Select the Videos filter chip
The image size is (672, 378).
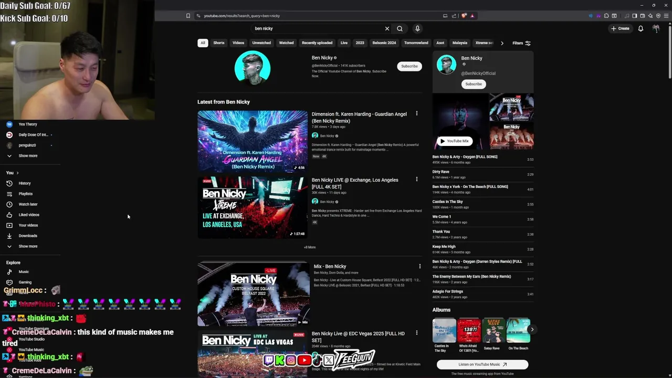(238, 43)
